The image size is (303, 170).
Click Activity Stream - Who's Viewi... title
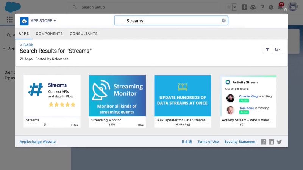pos(247,120)
